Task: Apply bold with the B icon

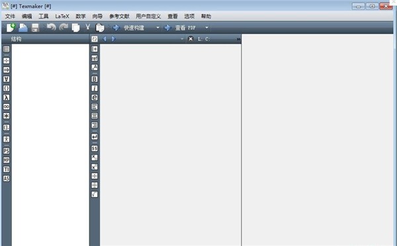Action: pyautogui.click(x=95, y=79)
